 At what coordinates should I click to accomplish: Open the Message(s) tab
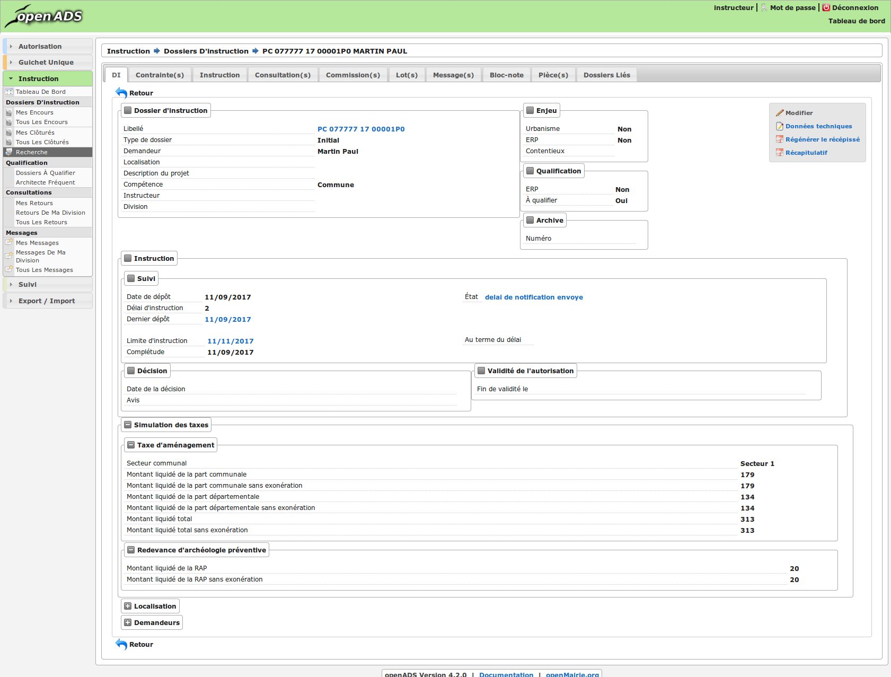pos(454,75)
